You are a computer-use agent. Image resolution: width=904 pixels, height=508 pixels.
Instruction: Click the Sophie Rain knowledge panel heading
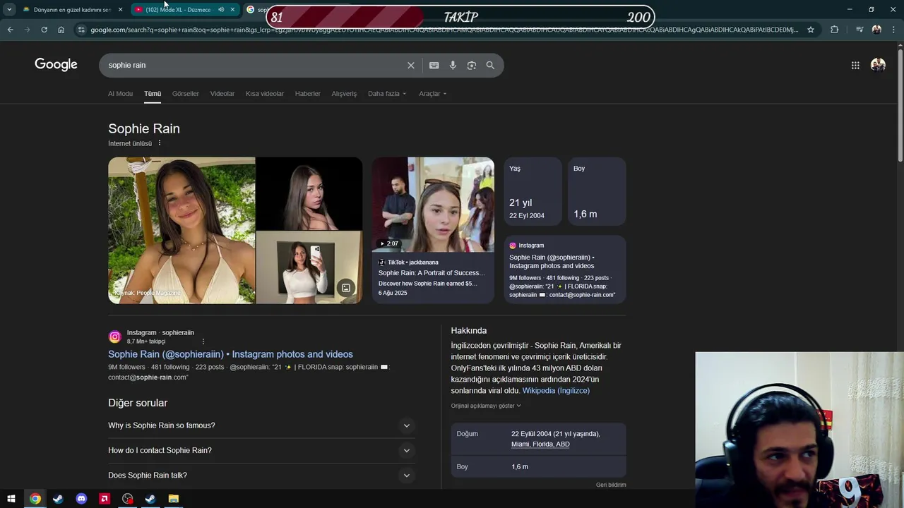[x=144, y=128]
